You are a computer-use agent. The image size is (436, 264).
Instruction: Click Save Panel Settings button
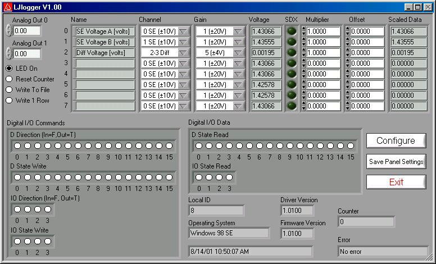click(x=396, y=162)
